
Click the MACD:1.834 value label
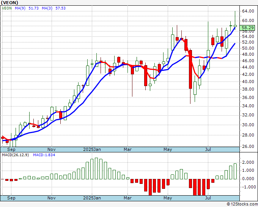click(44, 155)
